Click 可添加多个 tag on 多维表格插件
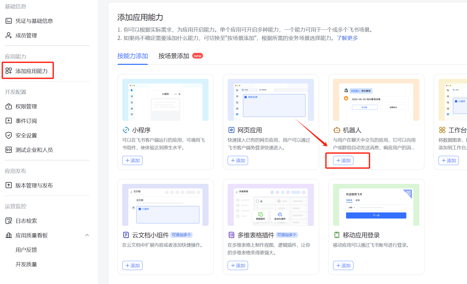 click(x=287, y=235)
